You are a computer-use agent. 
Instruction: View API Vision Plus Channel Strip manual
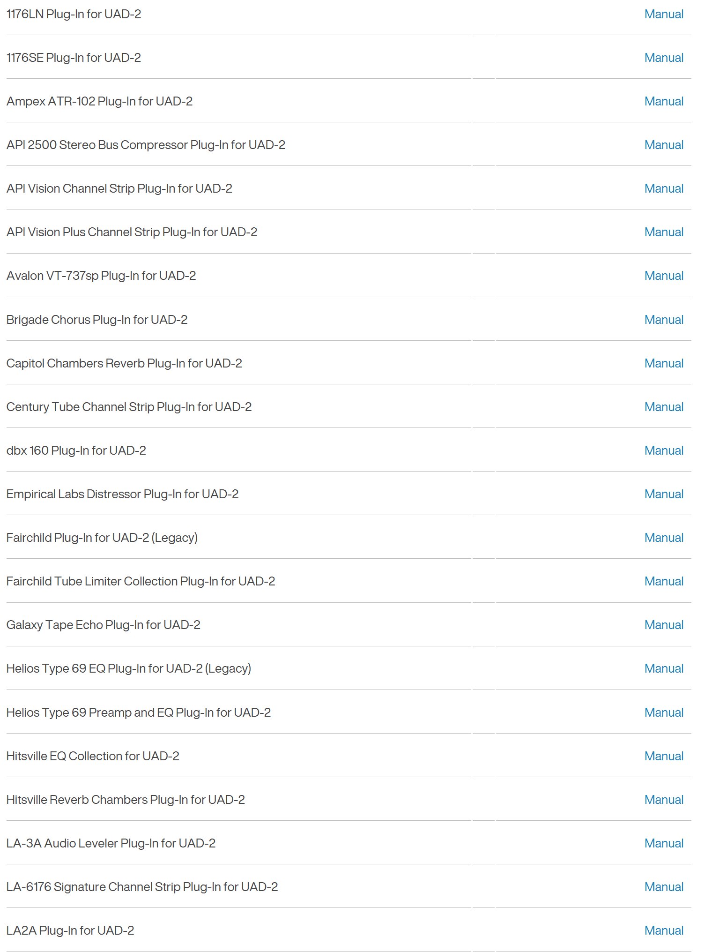664,232
